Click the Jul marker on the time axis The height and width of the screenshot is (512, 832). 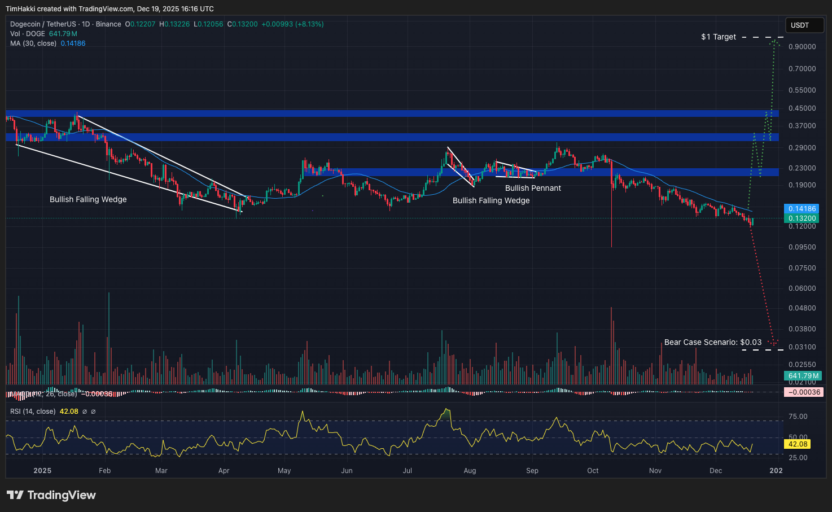pos(408,470)
